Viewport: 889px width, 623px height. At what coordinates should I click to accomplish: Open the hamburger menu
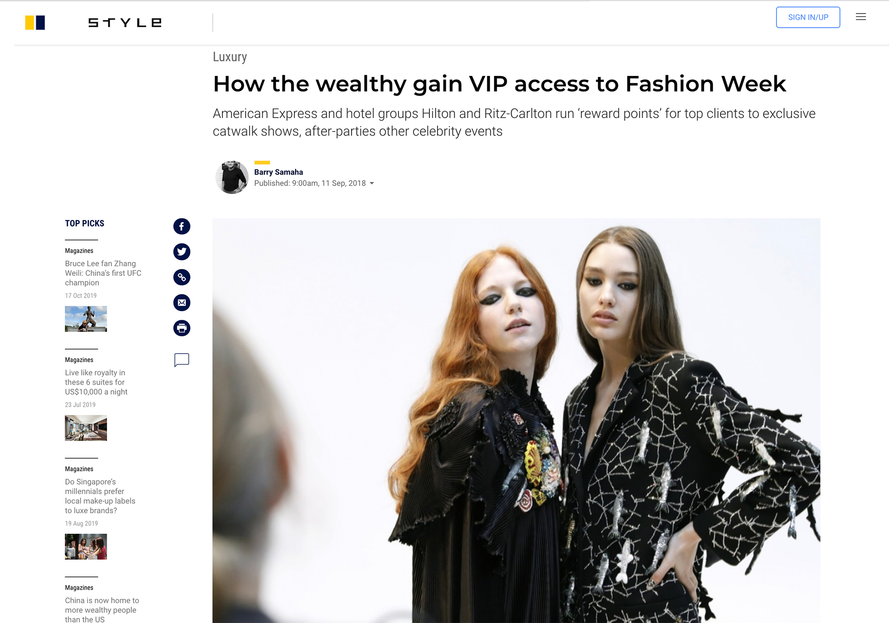pyautogui.click(x=861, y=17)
